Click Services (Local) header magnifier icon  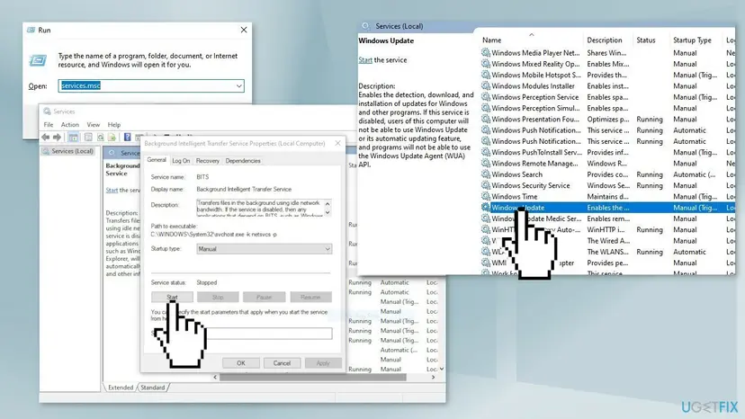(x=365, y=26)
